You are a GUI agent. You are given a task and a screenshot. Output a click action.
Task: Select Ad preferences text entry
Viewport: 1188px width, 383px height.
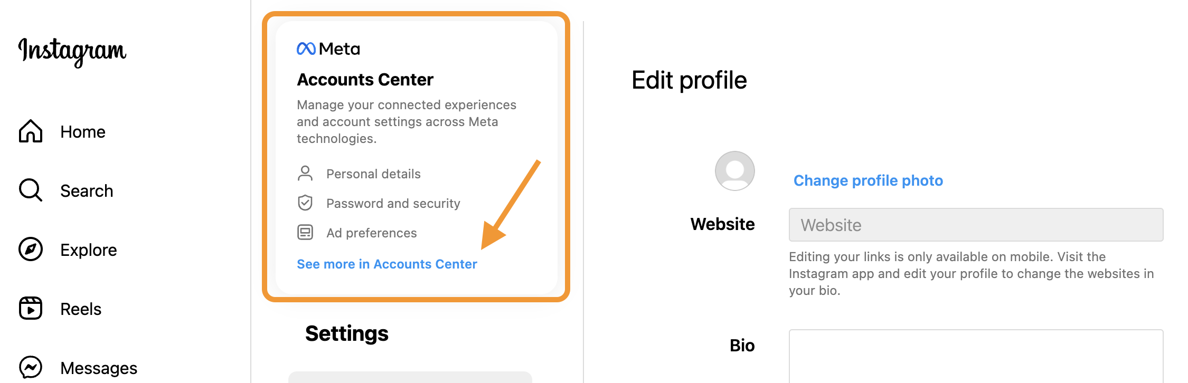coord(372,233)
